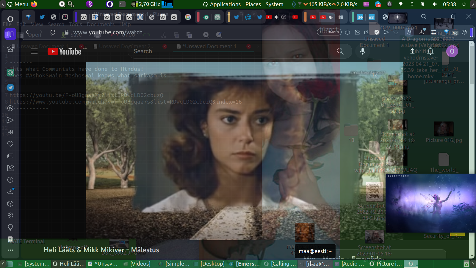Viewport: 476px width, 268px height.
Task: Click the browser back arrow
Action: click(x=27, y=32)
